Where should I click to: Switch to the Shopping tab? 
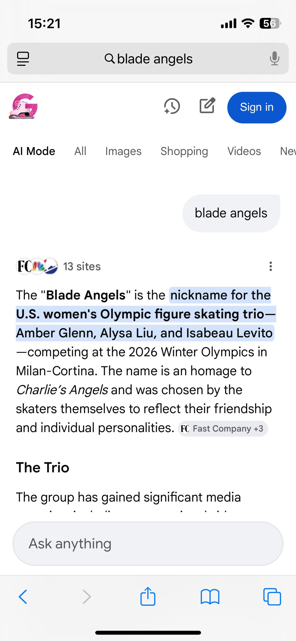tap(184, 151)
